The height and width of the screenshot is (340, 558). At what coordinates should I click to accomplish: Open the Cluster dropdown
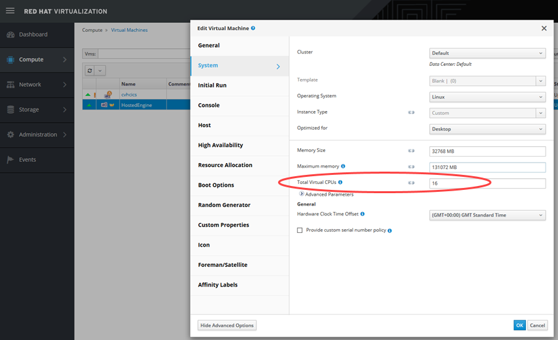coord(487,53)
